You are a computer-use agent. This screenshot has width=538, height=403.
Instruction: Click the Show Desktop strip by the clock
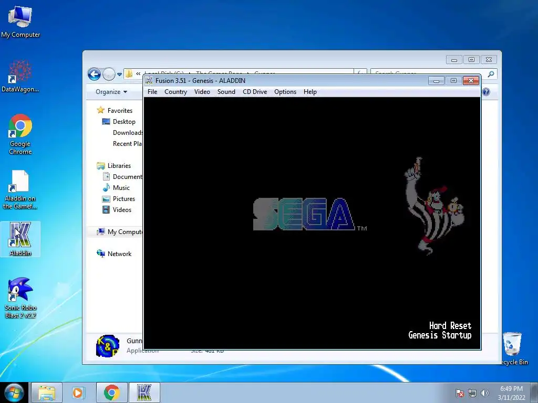(535, 393)
